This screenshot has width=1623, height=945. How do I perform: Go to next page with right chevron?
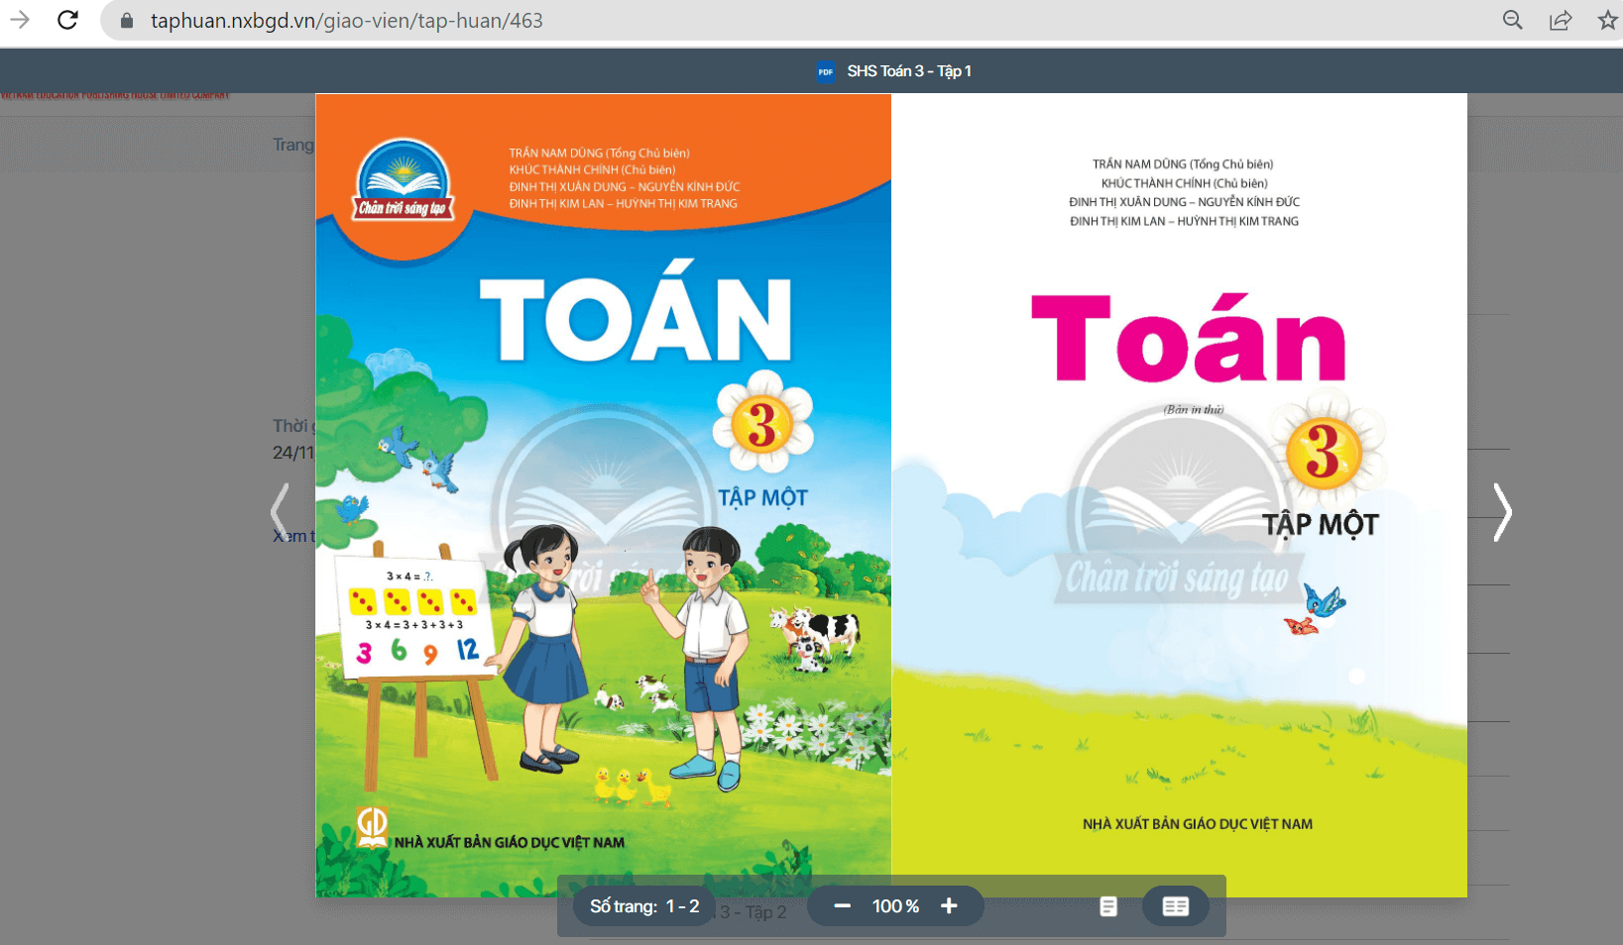1502,512
